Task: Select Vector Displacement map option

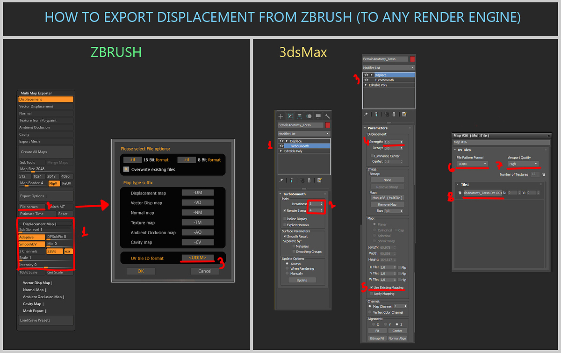Action: pos(46,106)
